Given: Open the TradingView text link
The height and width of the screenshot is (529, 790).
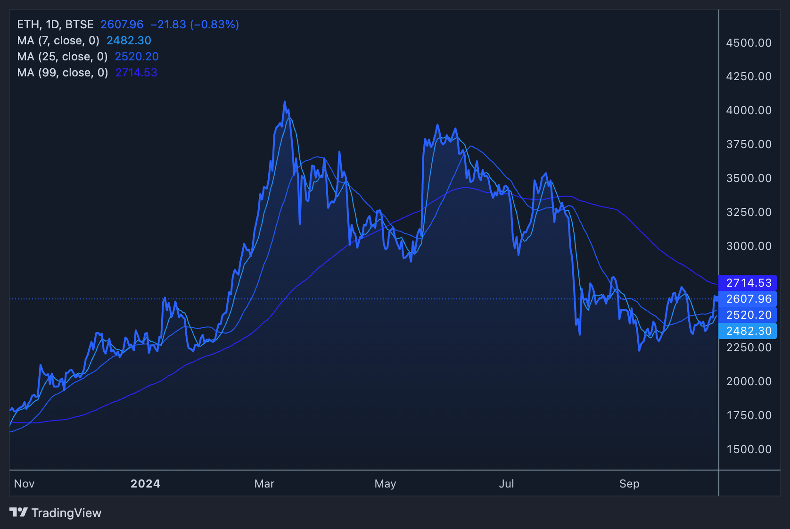Looking at the screenshot, I should pyautogui.click(x=66, y=513).
